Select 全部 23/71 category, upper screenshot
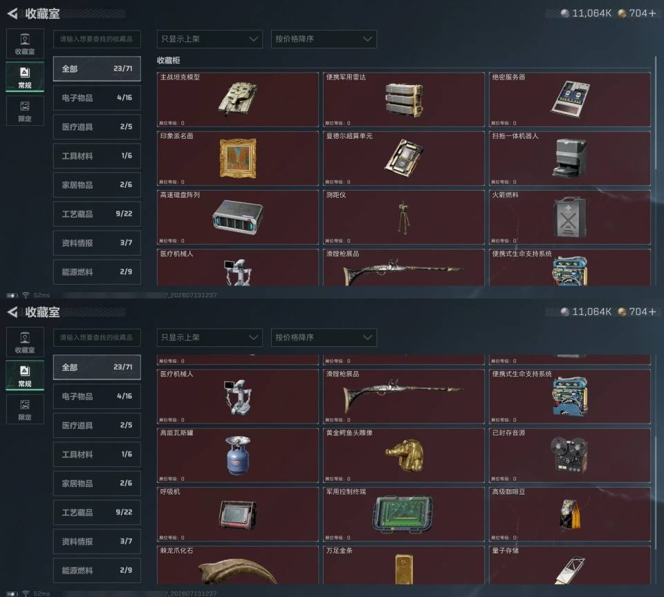Viewport: 664px width, 597px height. pyautogui.click(x=97, y=68)
